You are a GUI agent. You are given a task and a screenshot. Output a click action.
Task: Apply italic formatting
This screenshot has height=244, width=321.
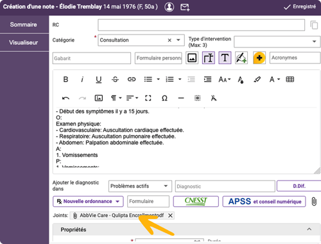tap(82, 79)
